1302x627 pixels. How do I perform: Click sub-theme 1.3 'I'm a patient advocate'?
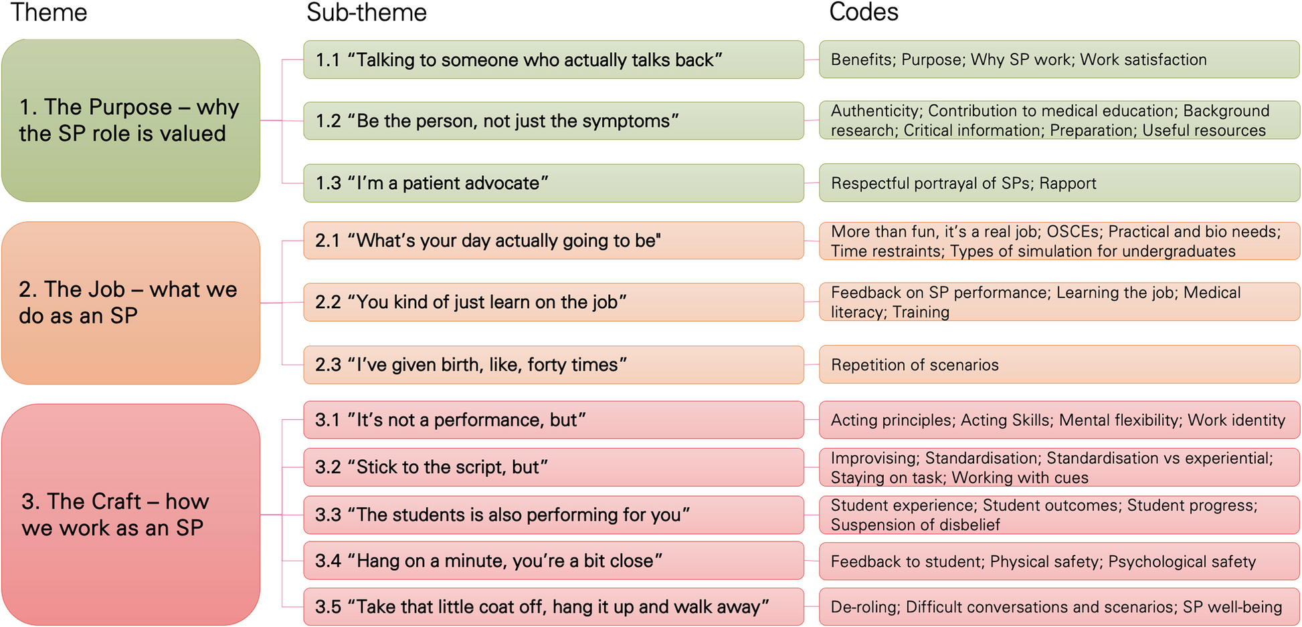(x=553, y=183)
